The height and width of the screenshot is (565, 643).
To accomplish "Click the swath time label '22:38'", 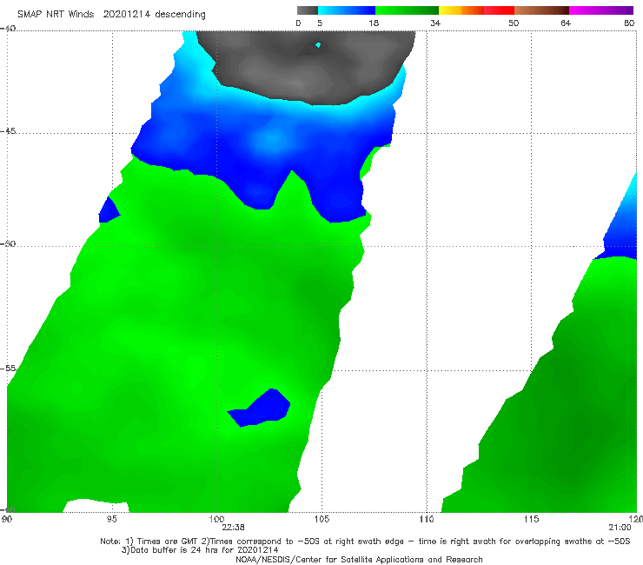I will click(234, 528).
